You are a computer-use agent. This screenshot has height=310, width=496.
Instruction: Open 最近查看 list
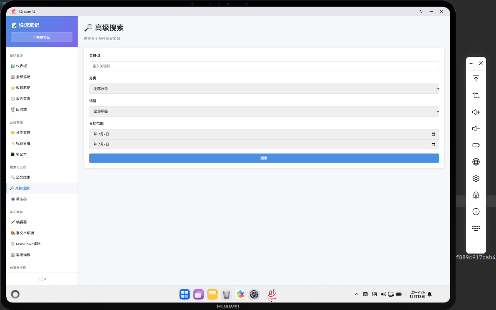pyautogui.click(x=42, y=98)
